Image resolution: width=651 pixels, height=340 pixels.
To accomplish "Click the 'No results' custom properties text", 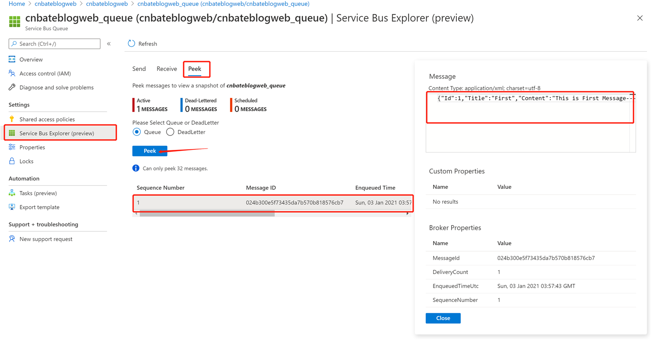I will (445, 201).
